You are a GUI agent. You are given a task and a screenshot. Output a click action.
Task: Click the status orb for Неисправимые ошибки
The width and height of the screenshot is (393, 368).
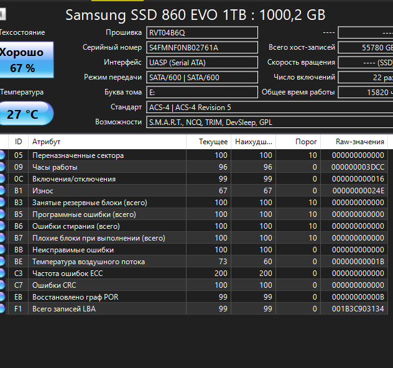[x=2, y=250]
